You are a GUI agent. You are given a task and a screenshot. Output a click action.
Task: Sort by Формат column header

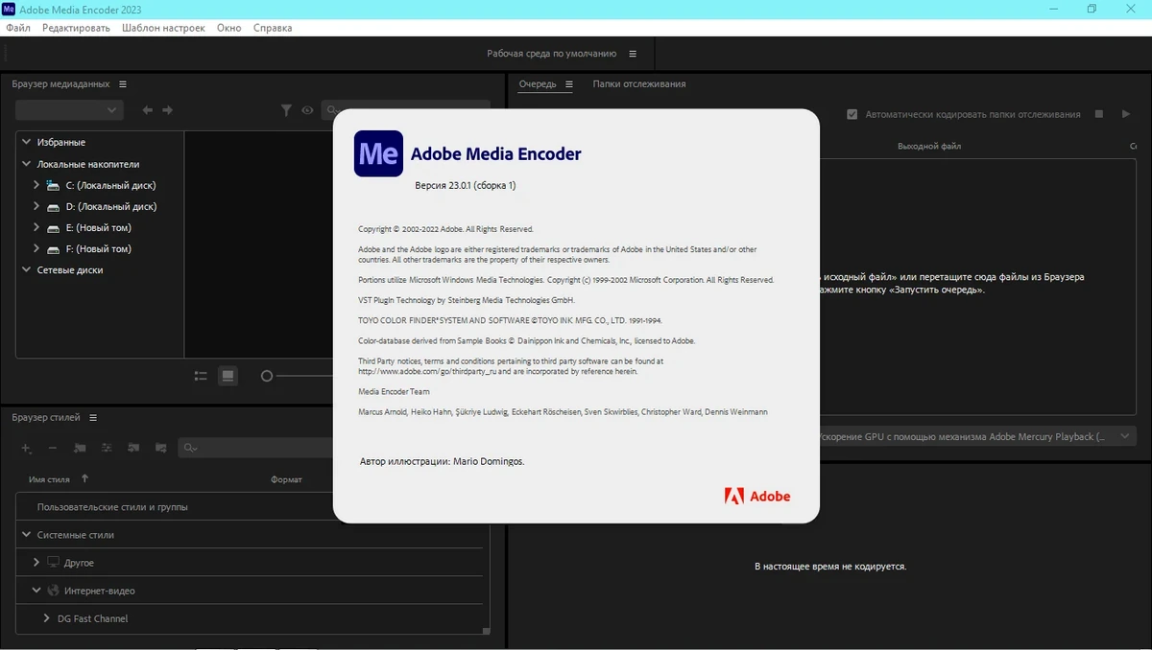click(286, 479)
